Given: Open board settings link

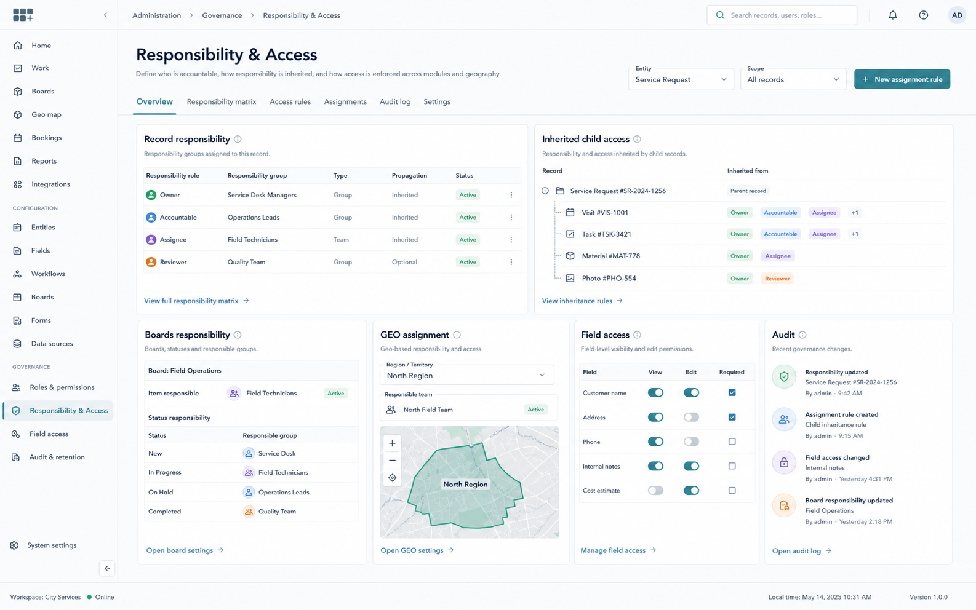Looking at the screenshot, I should (185, 550).
